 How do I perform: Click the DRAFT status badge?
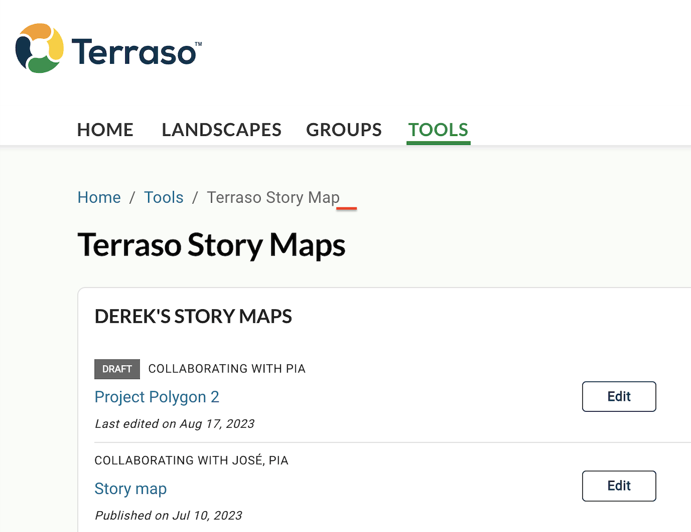tap(117, 369)
